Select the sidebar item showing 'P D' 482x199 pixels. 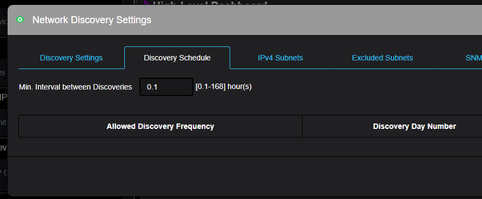pos(3,173)
